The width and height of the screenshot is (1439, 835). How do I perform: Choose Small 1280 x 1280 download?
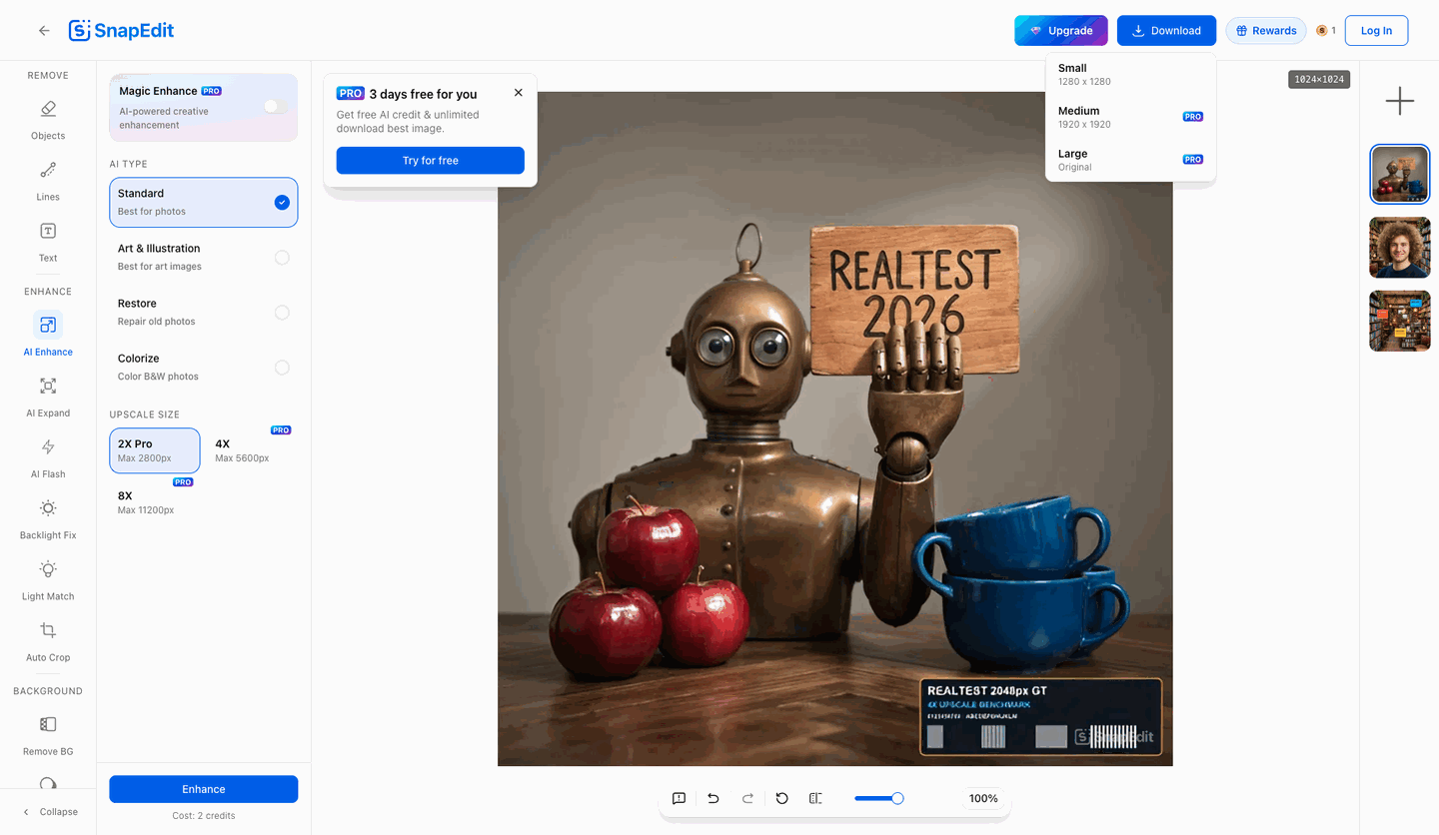pos(1130,75)
